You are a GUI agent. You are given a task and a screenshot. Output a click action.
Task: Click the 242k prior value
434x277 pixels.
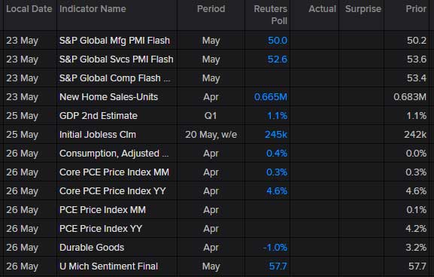(x=415, y=135)
